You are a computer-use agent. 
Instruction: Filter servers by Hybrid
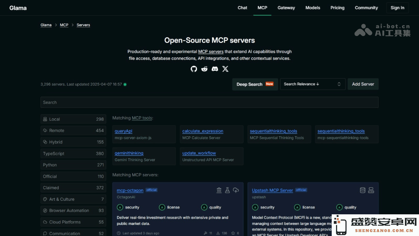coord(73,142)
